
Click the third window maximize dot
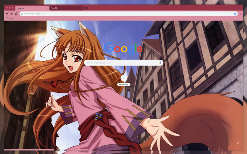point(12,8)
